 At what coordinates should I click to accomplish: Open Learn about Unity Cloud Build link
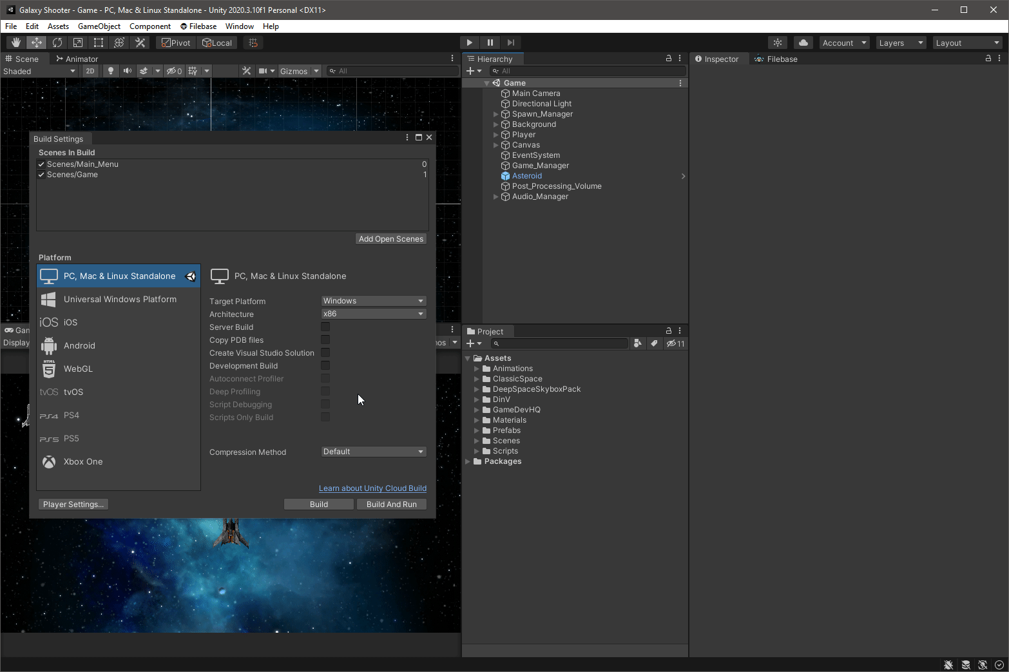pyautogui.click(x=372, y=488)
